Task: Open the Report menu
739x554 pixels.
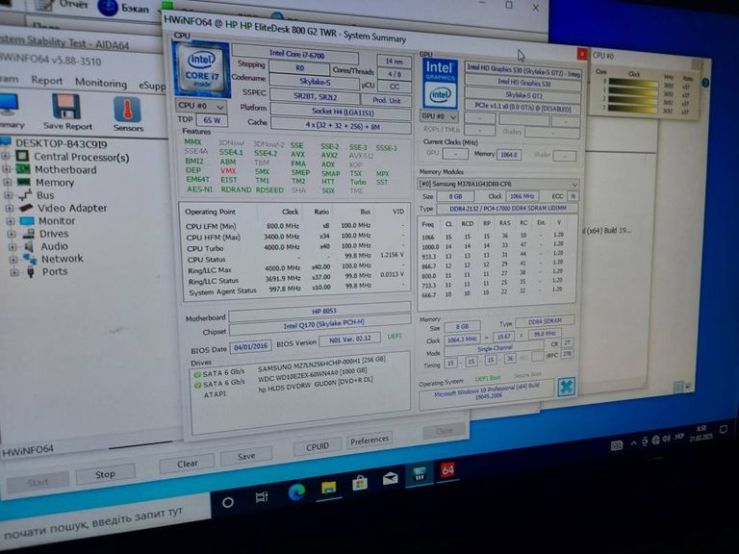Action: (x=46, y=81)
